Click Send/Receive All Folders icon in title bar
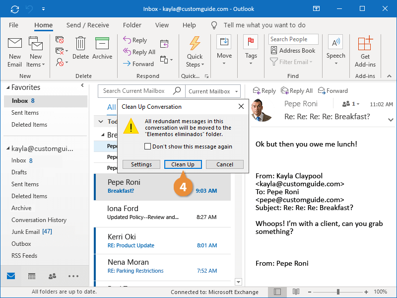 click(x=15, y=9)
